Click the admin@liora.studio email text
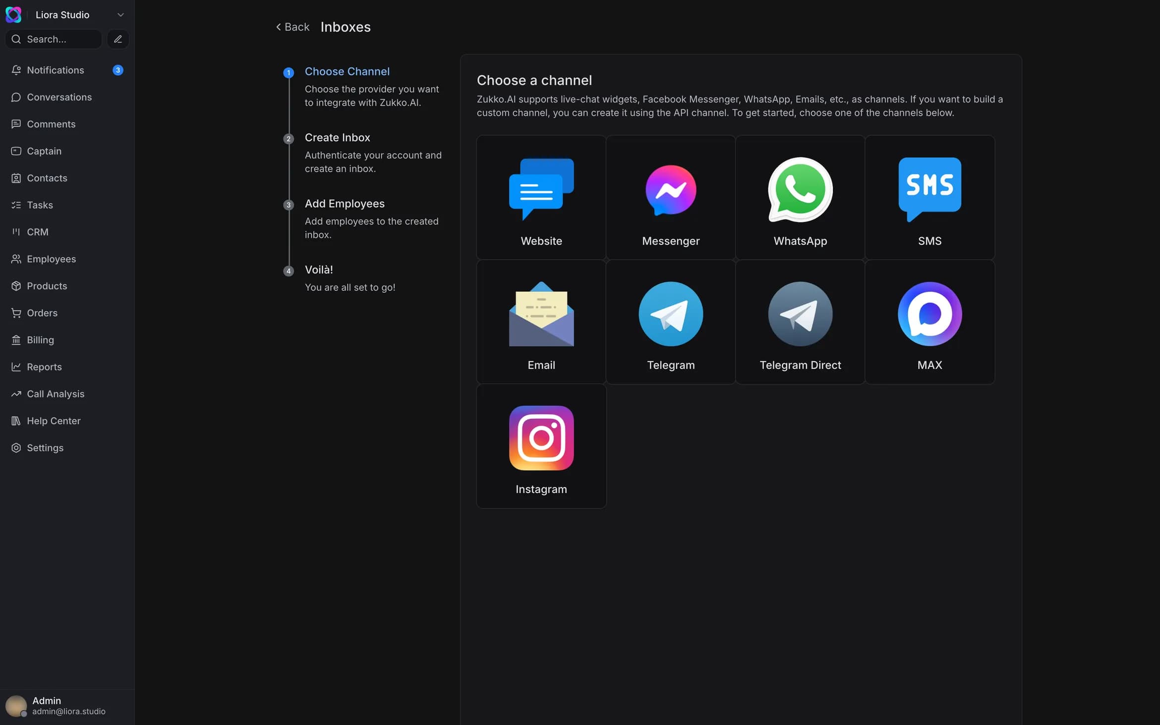This screenshot has height=725, width=1160. 69,712
